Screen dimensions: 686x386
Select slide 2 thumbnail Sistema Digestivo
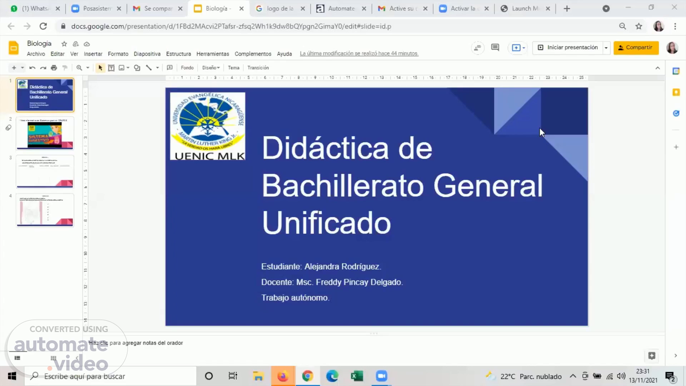(45, 134)
